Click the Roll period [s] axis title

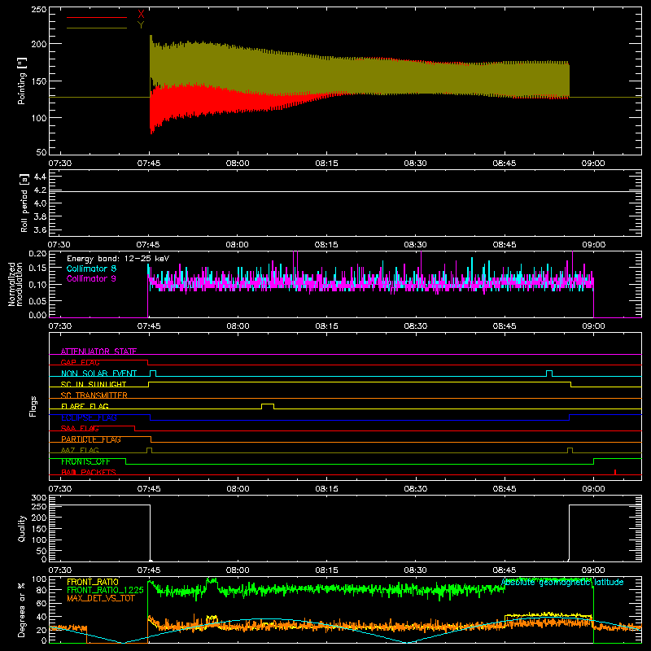(24, 203)
